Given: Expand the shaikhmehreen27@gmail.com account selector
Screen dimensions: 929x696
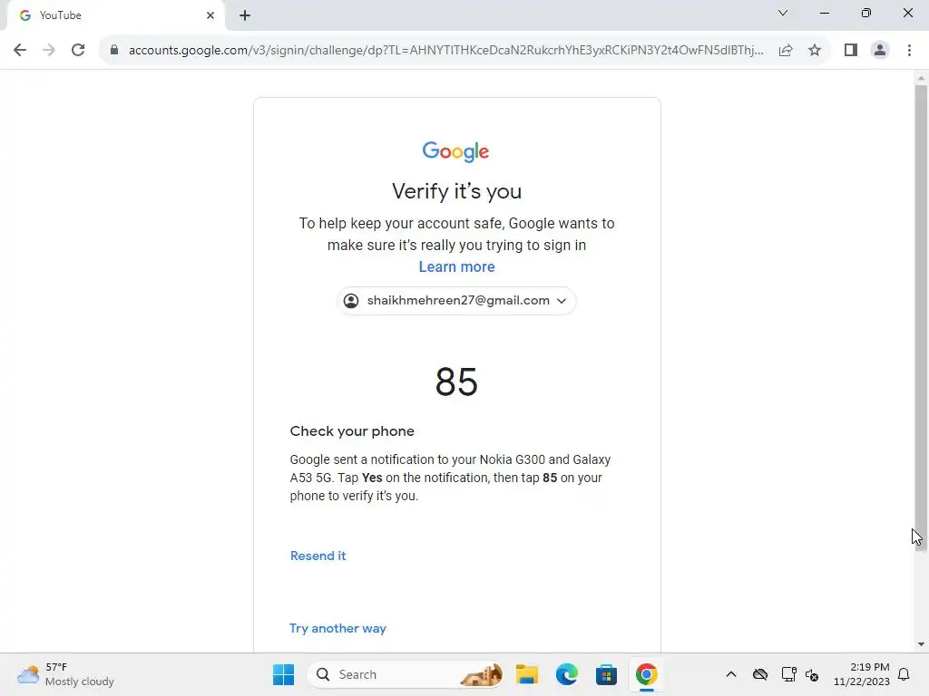Looking at the screenshot, I should point(456,301).
